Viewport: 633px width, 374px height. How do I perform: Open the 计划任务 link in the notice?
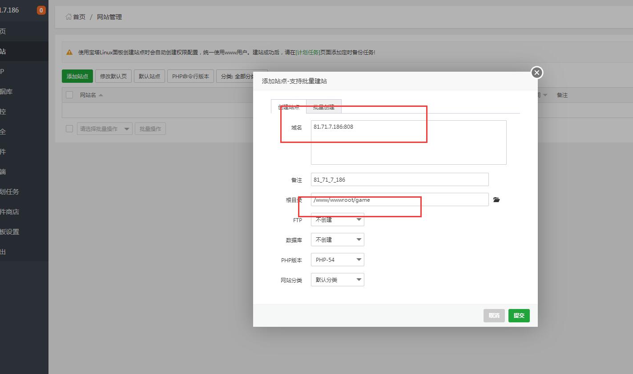pyautogui.click(x=308, y=52)
